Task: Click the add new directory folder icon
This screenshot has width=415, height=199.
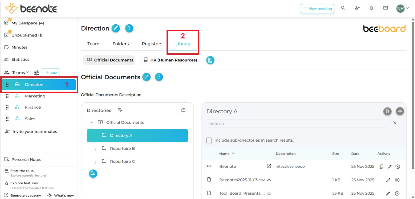Action: pyautogui.click(x=93, y=173)
